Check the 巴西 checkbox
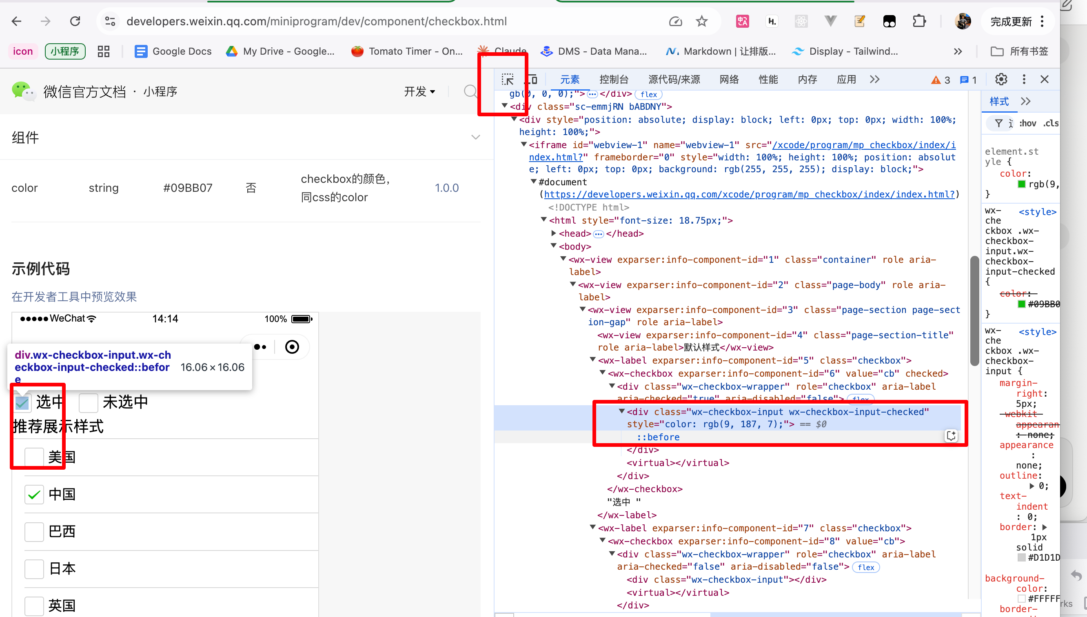Screen dimensions: 1087x617 pyautogui.click(x=34, y=531)
